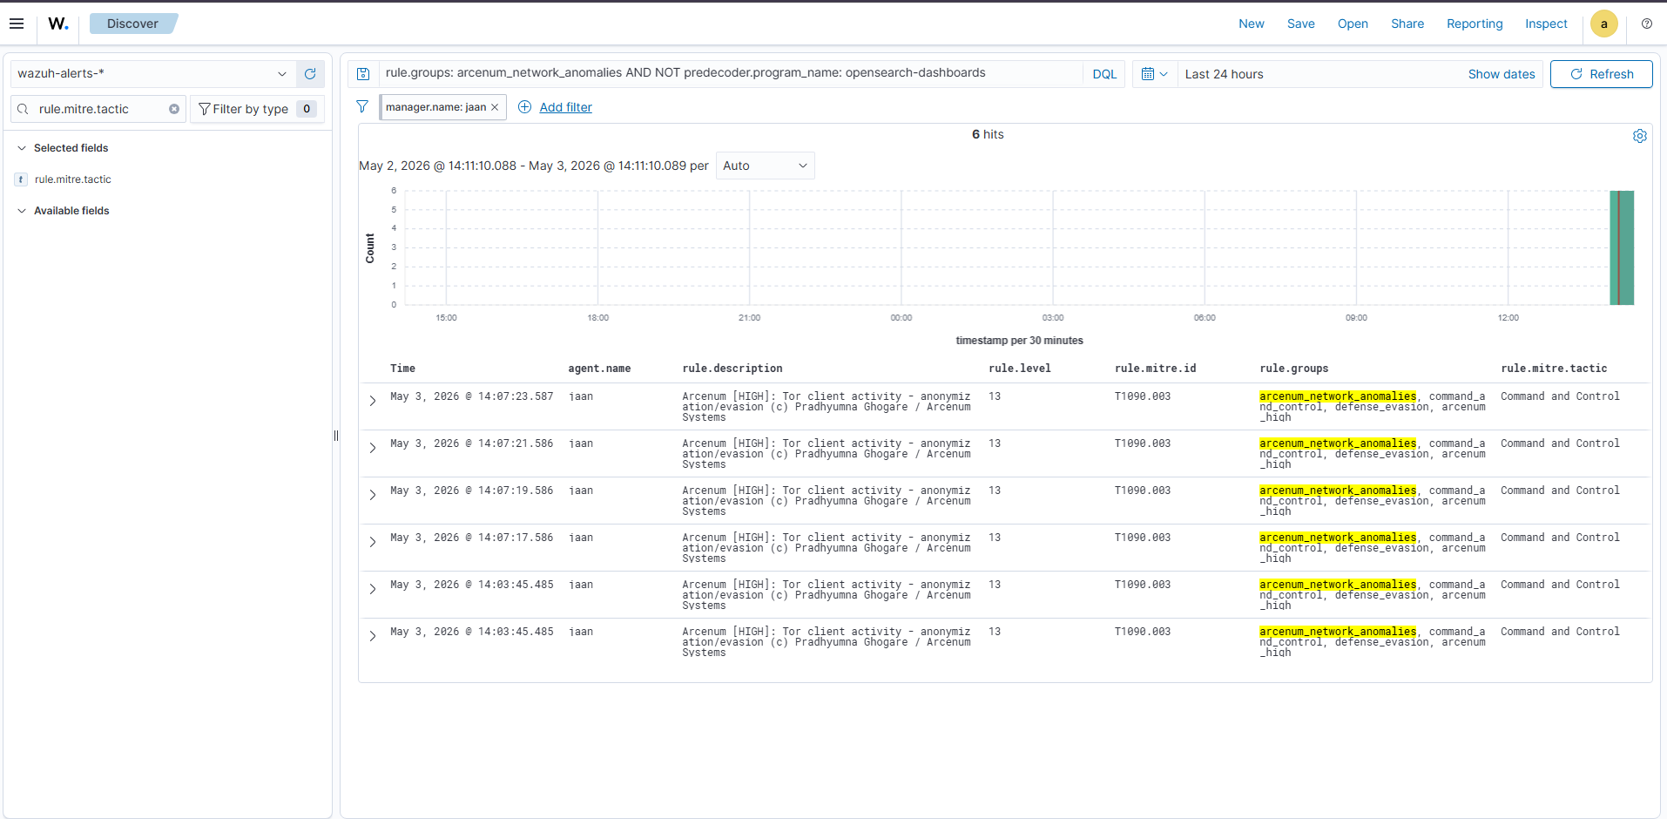1667x819 pixels.
Task: Open the user avatar menu
Action: pyautogui.click(x=1603, y=24)
